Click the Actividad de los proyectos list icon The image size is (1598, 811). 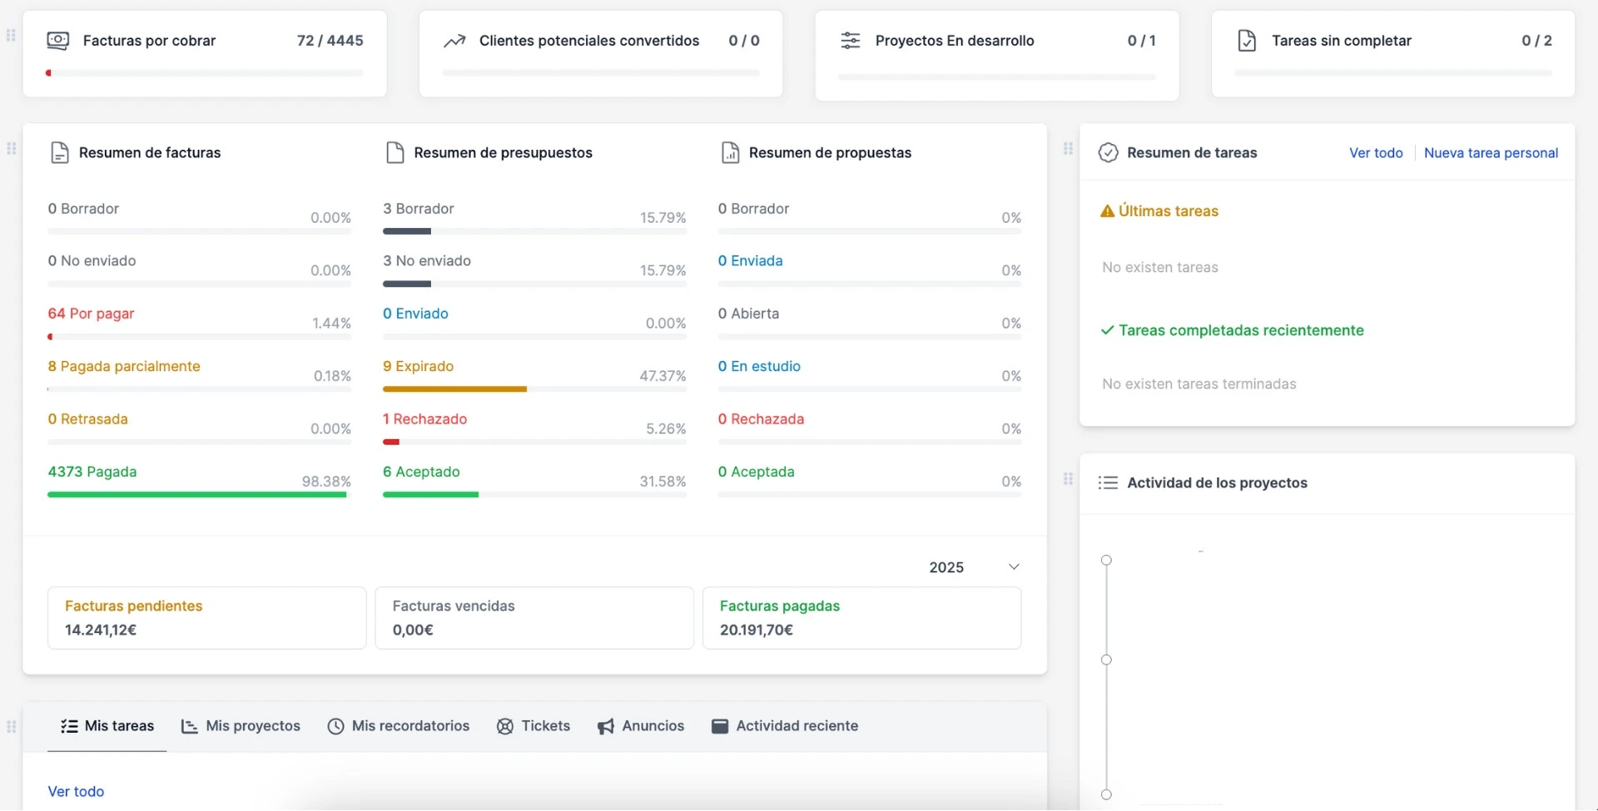click(1108, 482)
